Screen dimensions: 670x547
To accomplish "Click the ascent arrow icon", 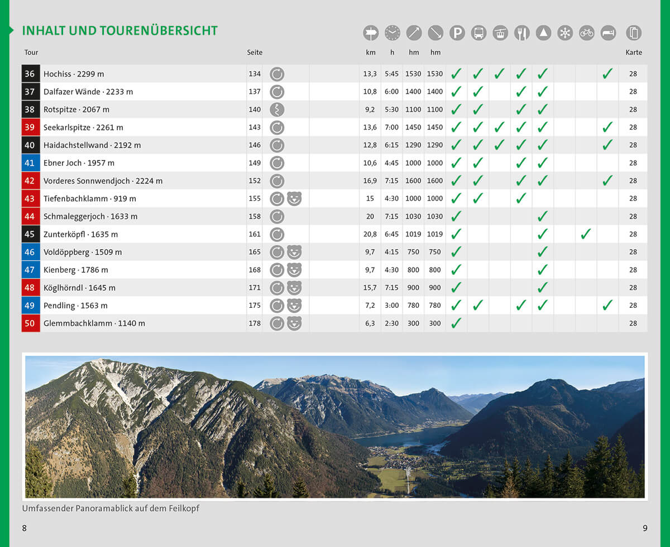I will [414, 33].
